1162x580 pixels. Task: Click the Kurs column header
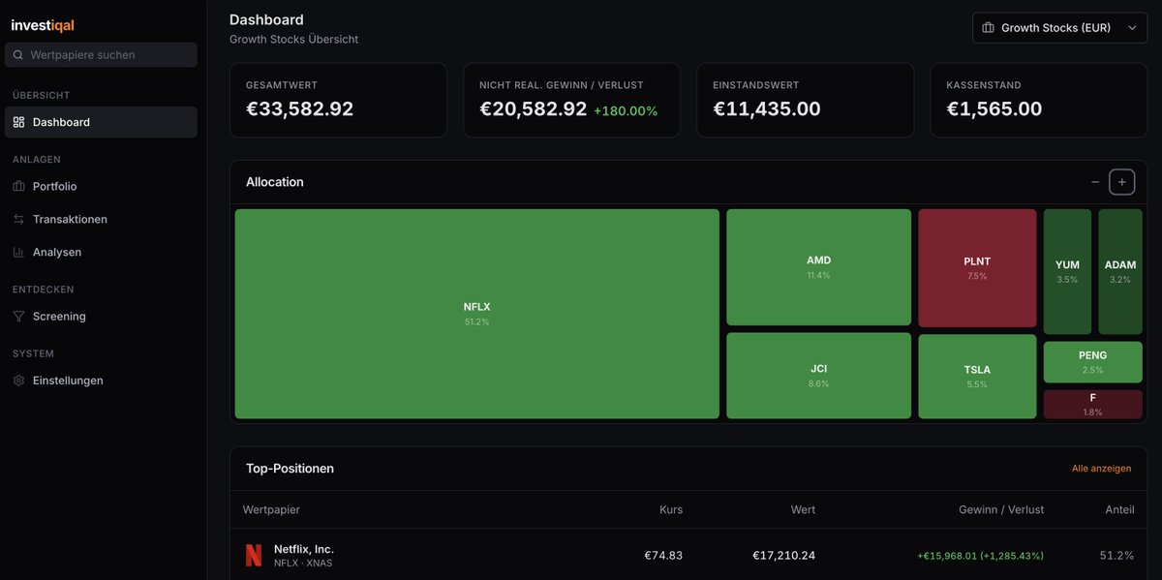[671, 509]
